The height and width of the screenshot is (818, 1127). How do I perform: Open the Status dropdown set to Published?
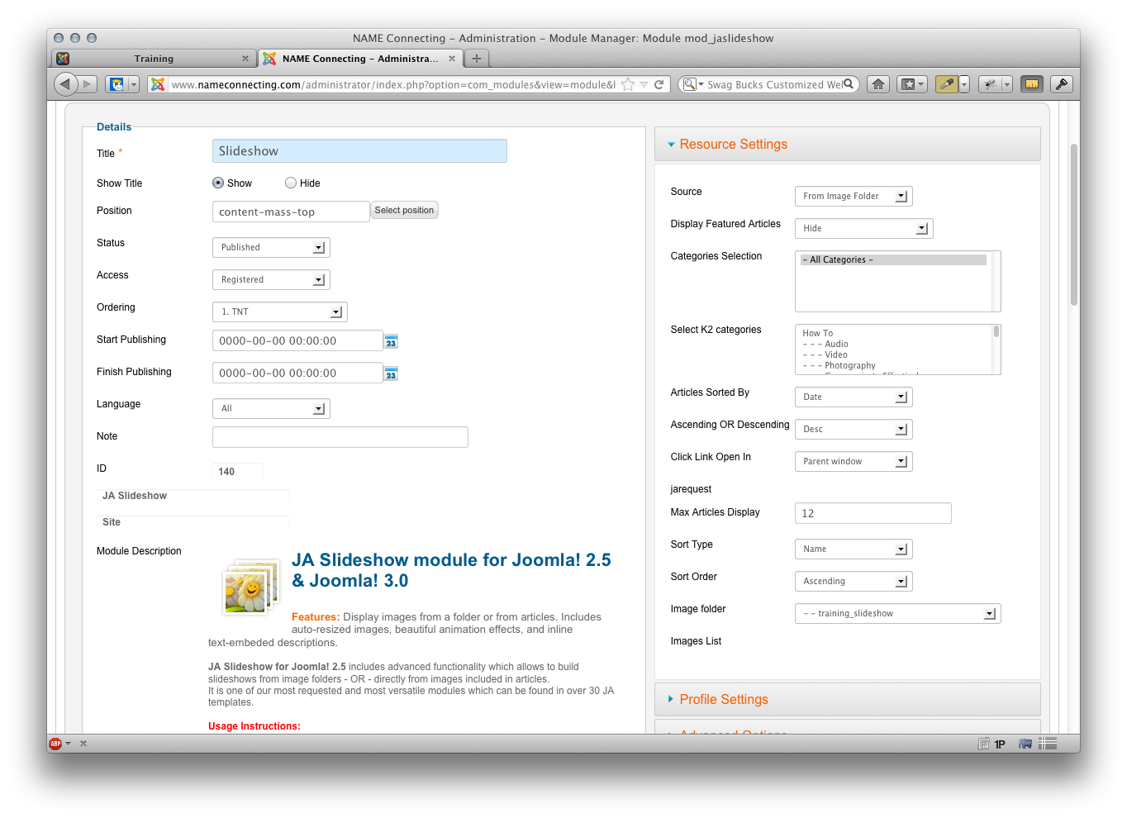click(x=271, y=247)
